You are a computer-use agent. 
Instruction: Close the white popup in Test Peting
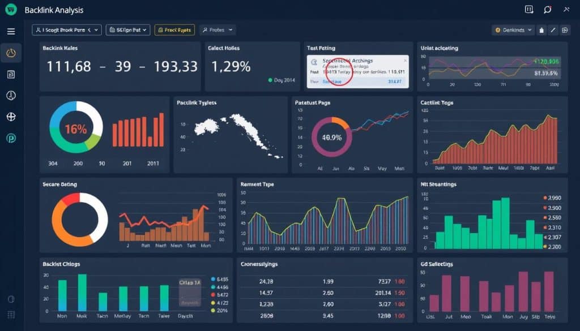pyautogui.click(x=405, y=60)
